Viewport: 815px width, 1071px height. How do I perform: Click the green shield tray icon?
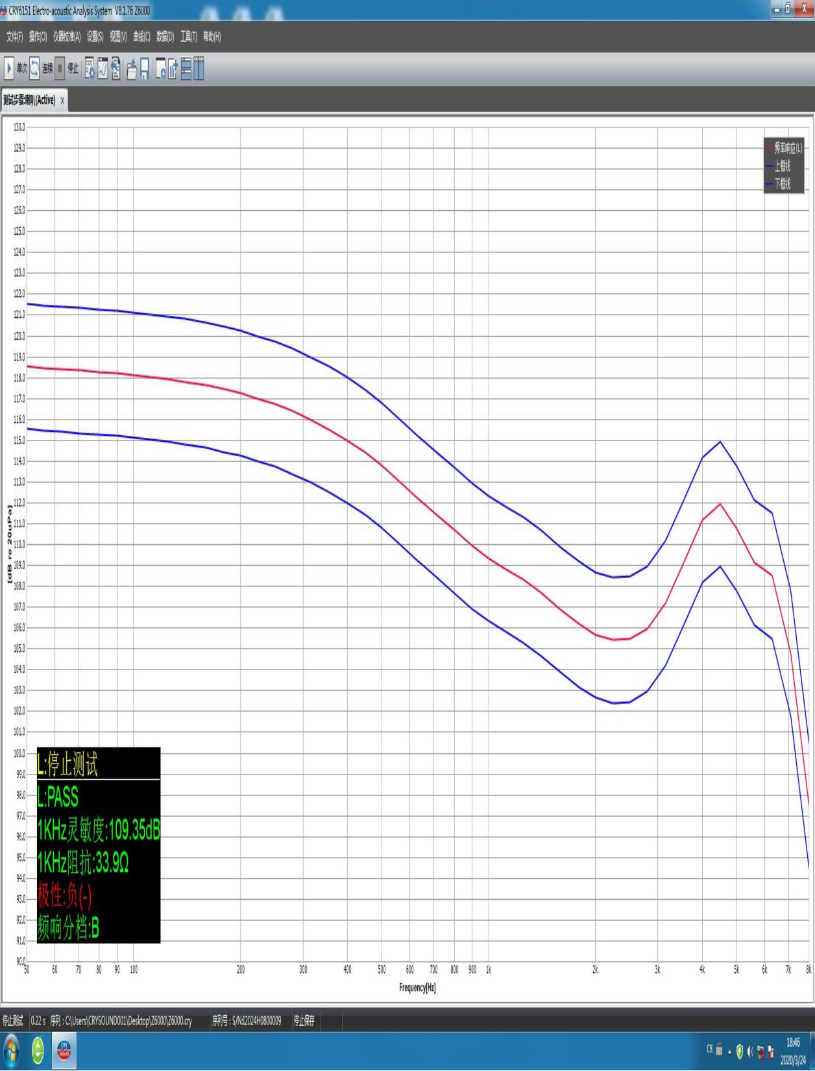740,1052
